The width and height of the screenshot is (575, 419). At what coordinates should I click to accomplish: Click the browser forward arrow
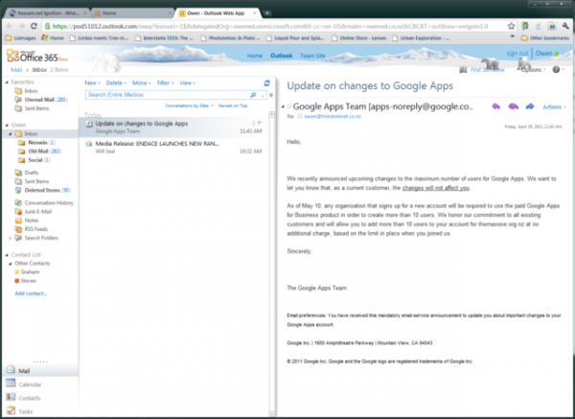22,26
